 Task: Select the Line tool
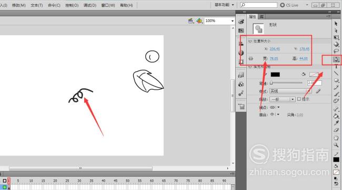pyautogui.click(x=336, y=73)
